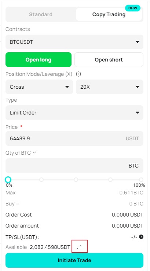The height and width of the screenshot is (271, 150).
Task: Click the transfer funds arrows icon
Action: (x=79, y=247)
